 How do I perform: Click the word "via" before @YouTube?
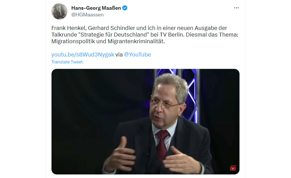pyautogui.click(x=119, y=55)
